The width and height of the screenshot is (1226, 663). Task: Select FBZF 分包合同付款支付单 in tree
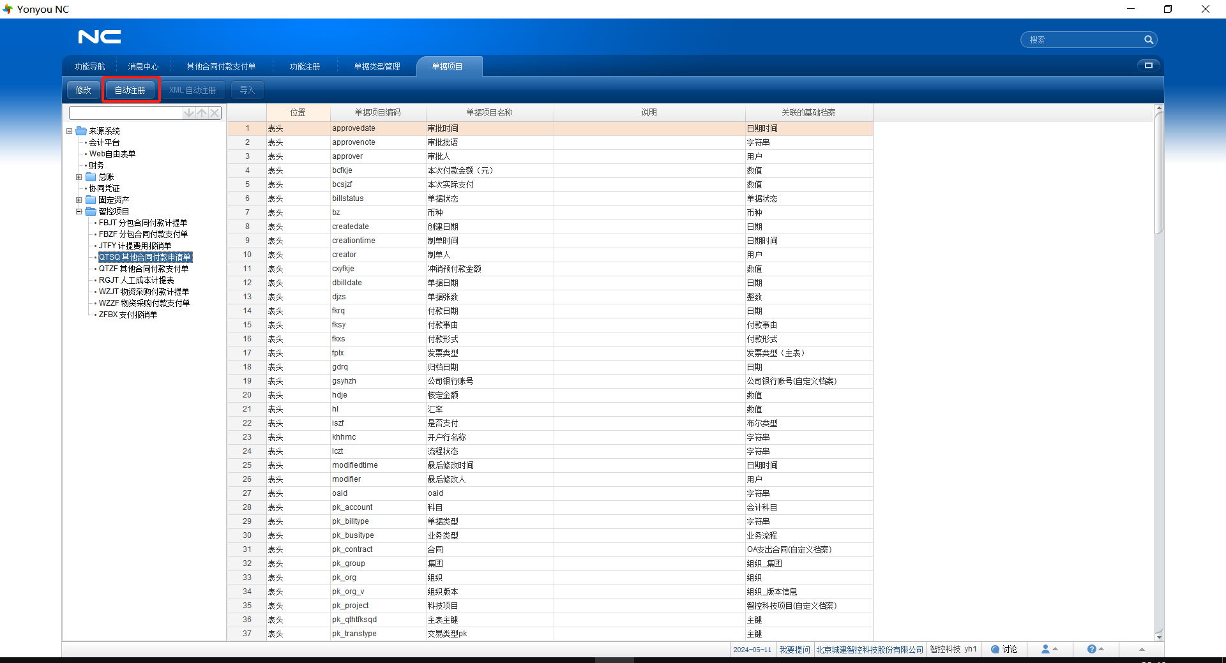(143, 234)
